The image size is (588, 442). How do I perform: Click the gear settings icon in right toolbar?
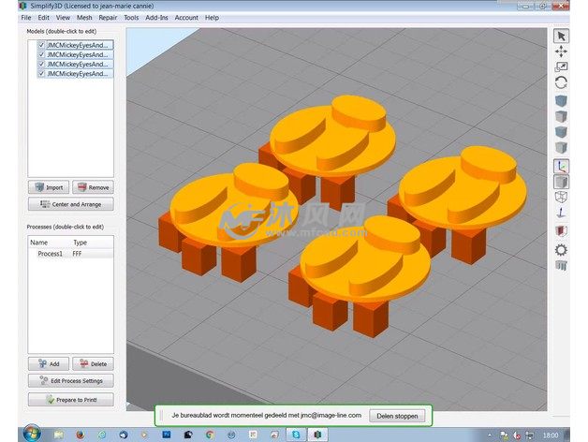point(561,249)
